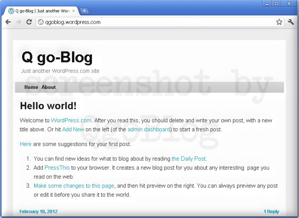299x218 pixels.
Task: Open the About menu item
Action: pos(49,87)
